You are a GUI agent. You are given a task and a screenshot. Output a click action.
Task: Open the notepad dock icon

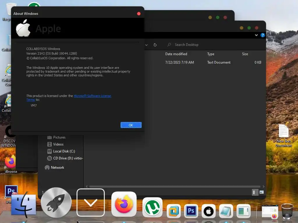coord(226,211)
